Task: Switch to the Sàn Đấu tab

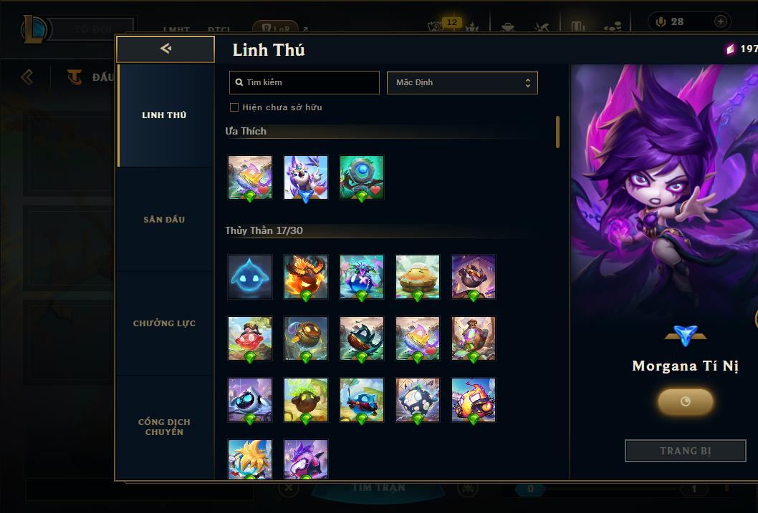Action: coord(164,219)
